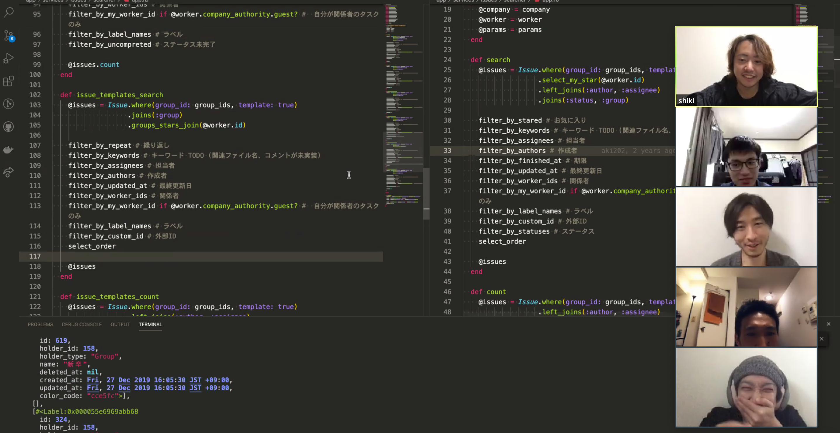
Task: Click '.groups_stars_join(@worker.id)' on line 105
Action: (187, 125)
